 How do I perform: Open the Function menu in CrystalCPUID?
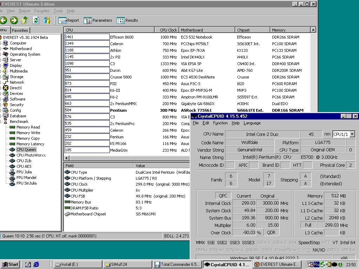click(x=220, y=123)
